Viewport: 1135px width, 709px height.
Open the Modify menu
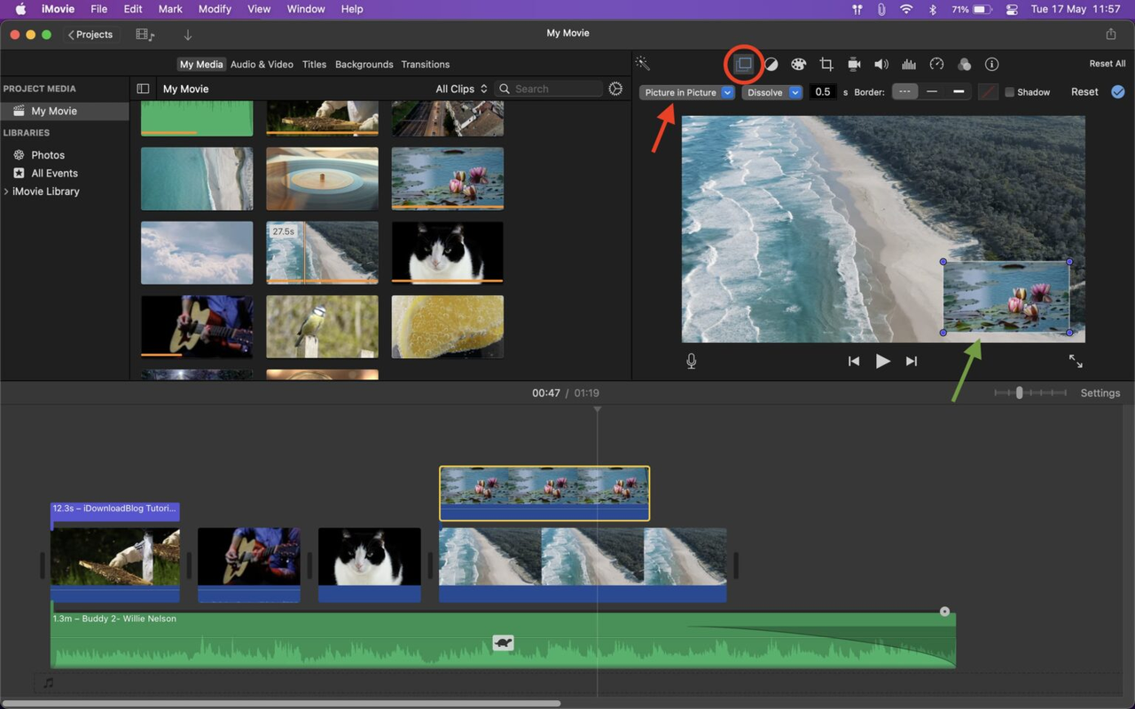pyautogui.click(x=215, y=9)
